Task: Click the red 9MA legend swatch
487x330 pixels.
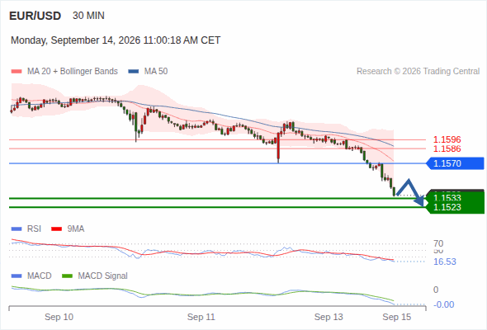Action: pos(56,229)
